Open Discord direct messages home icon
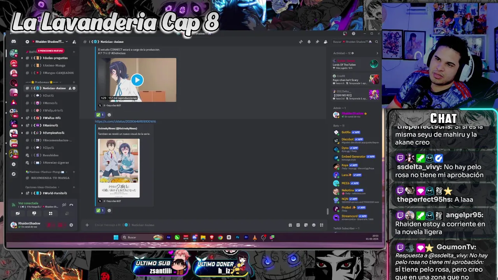The height and width of the screenshot is (280, 498). coord(14,42)
